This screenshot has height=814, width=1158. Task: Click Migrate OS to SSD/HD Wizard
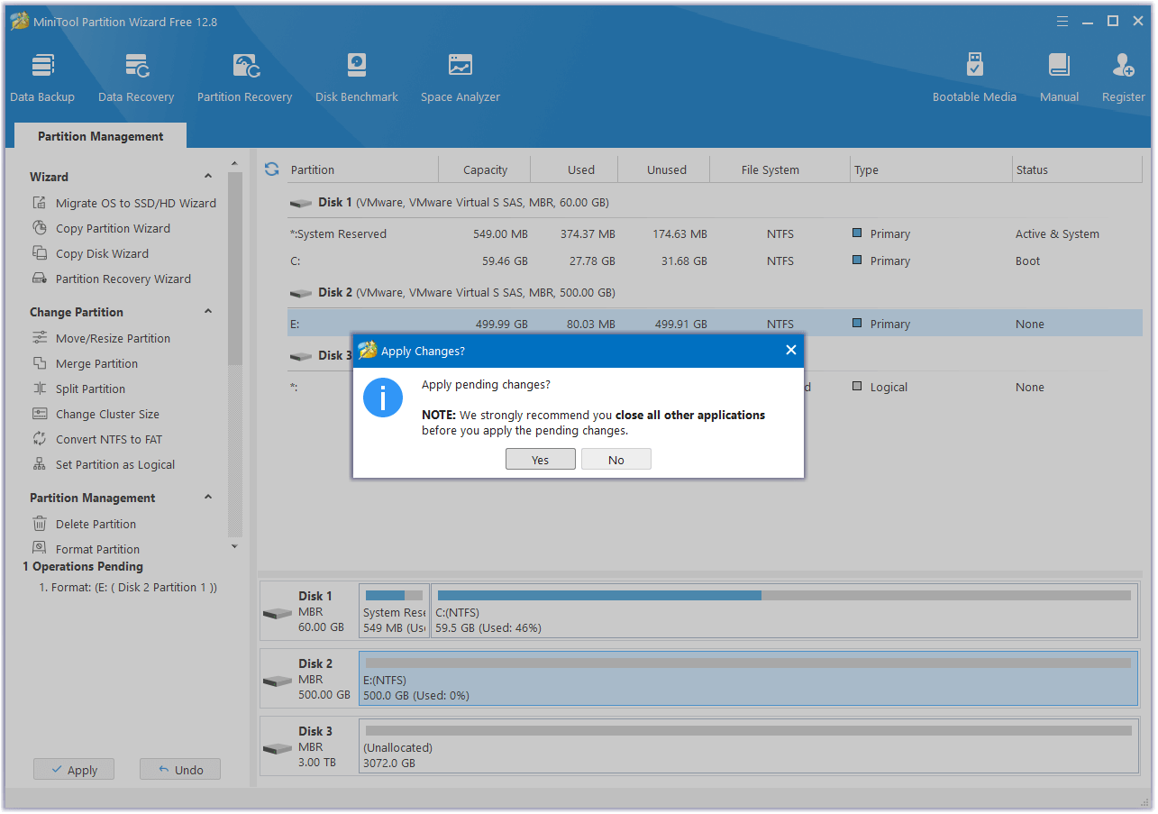(x=124, y=203)
